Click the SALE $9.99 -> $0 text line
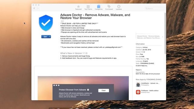 (x=79, y=24)
